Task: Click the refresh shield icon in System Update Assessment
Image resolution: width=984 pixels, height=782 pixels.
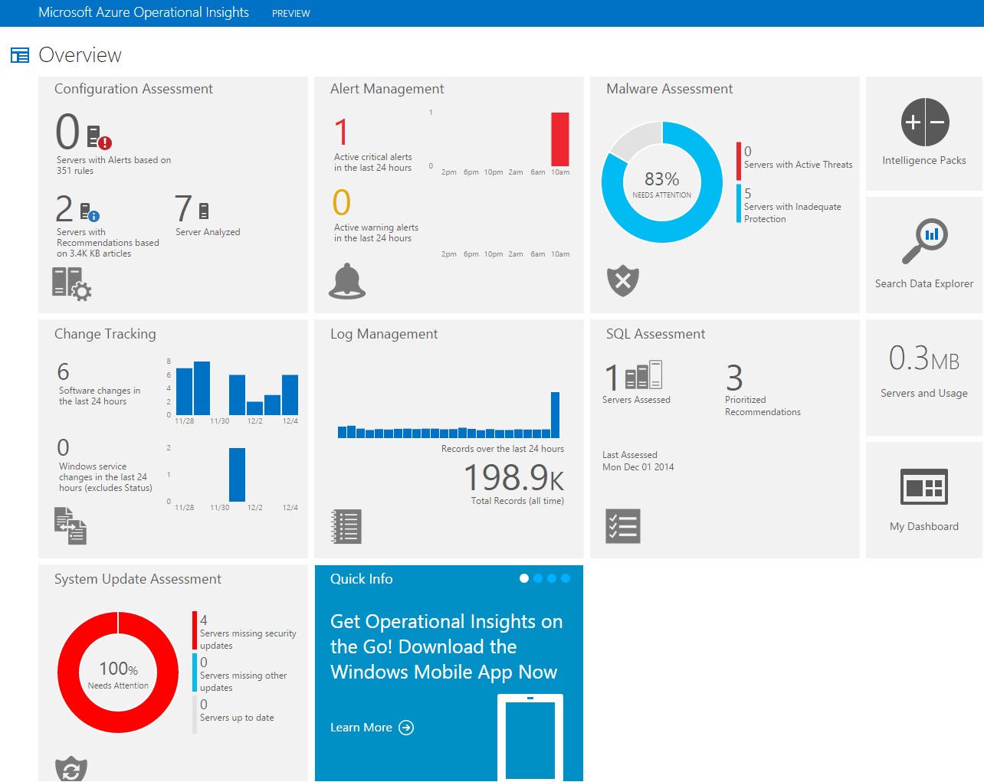Action: pyautogui.click(x=71, y=769)
